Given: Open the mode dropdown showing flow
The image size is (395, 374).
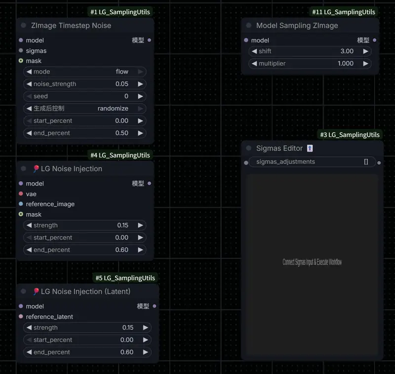Looking at the screenshot, I should click(84, 72).
